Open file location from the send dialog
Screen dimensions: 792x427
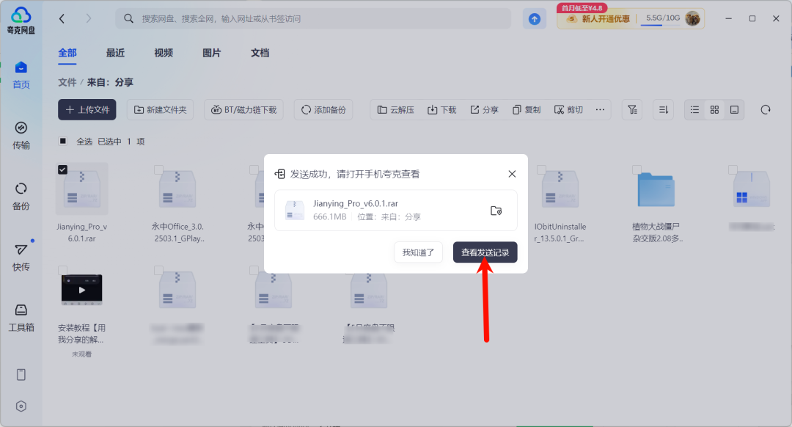click(x=496, y=210)
